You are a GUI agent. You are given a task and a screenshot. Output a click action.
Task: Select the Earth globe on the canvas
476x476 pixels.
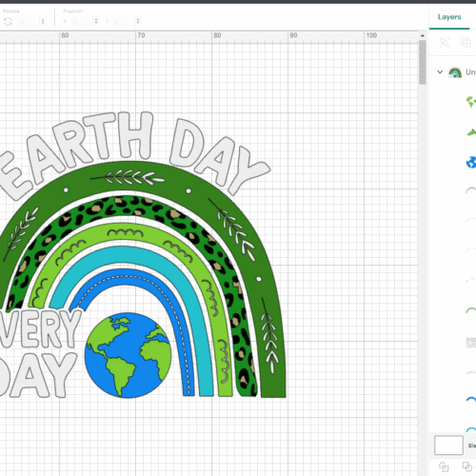[128, 355]
